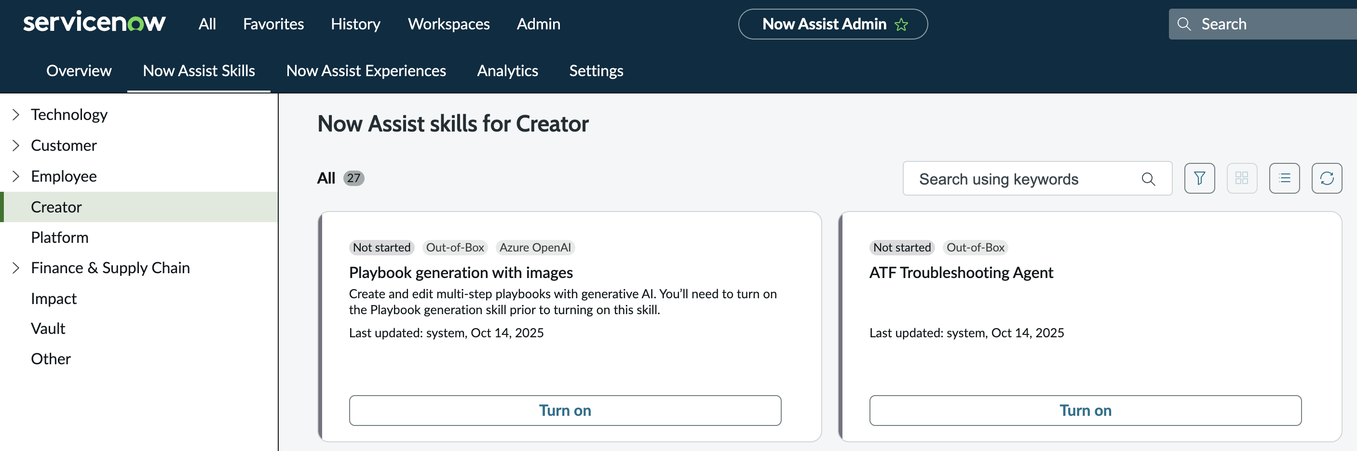This screenshot has width=1357, height=451.
Task: Select the Other category
Action: 51,359
